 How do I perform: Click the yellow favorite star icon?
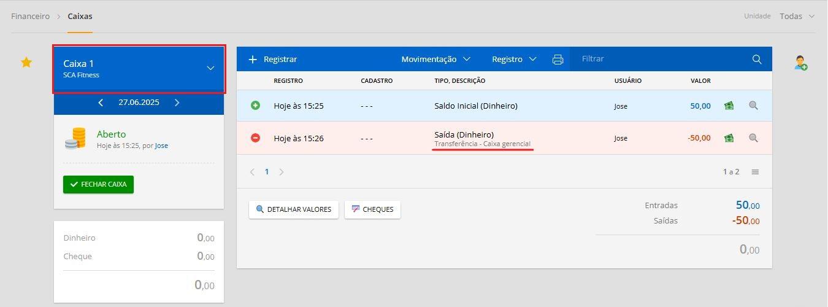coord(26,62)
